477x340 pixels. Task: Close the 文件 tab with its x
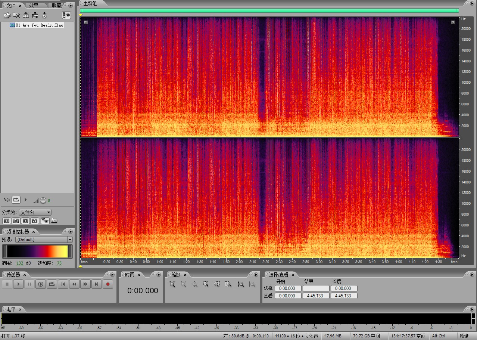(20, 6)
